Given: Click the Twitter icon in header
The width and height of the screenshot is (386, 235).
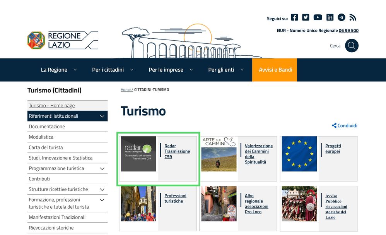Looking at the screenshot, I should click(306, 17).
